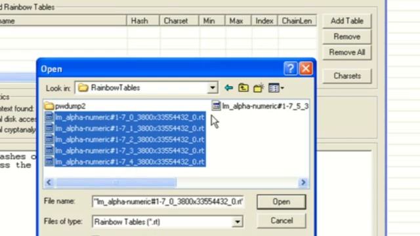Viewport: 420px width, 236px height.
Task: Select file lm_alpha-numeric#1-7_5 in the second column
Action: pos(260,106)
